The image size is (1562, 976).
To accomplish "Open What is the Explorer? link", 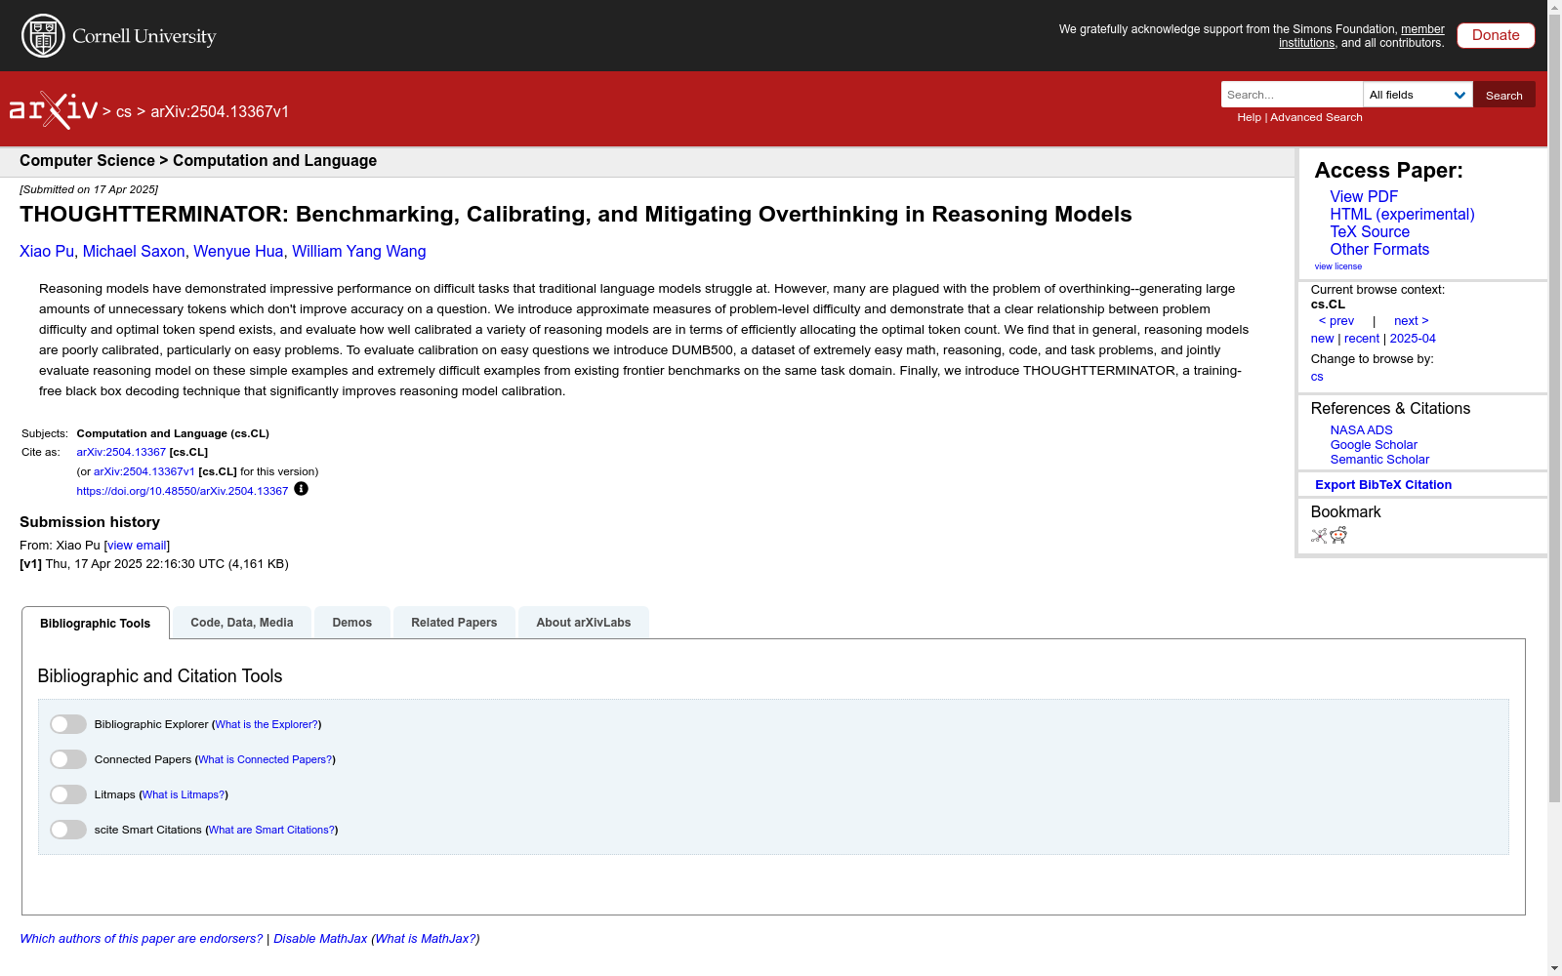I will (267, 725).
